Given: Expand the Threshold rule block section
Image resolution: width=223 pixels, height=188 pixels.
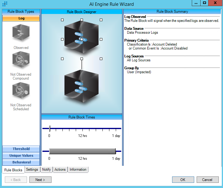Looking at the screenshot, I should (21, 149).
